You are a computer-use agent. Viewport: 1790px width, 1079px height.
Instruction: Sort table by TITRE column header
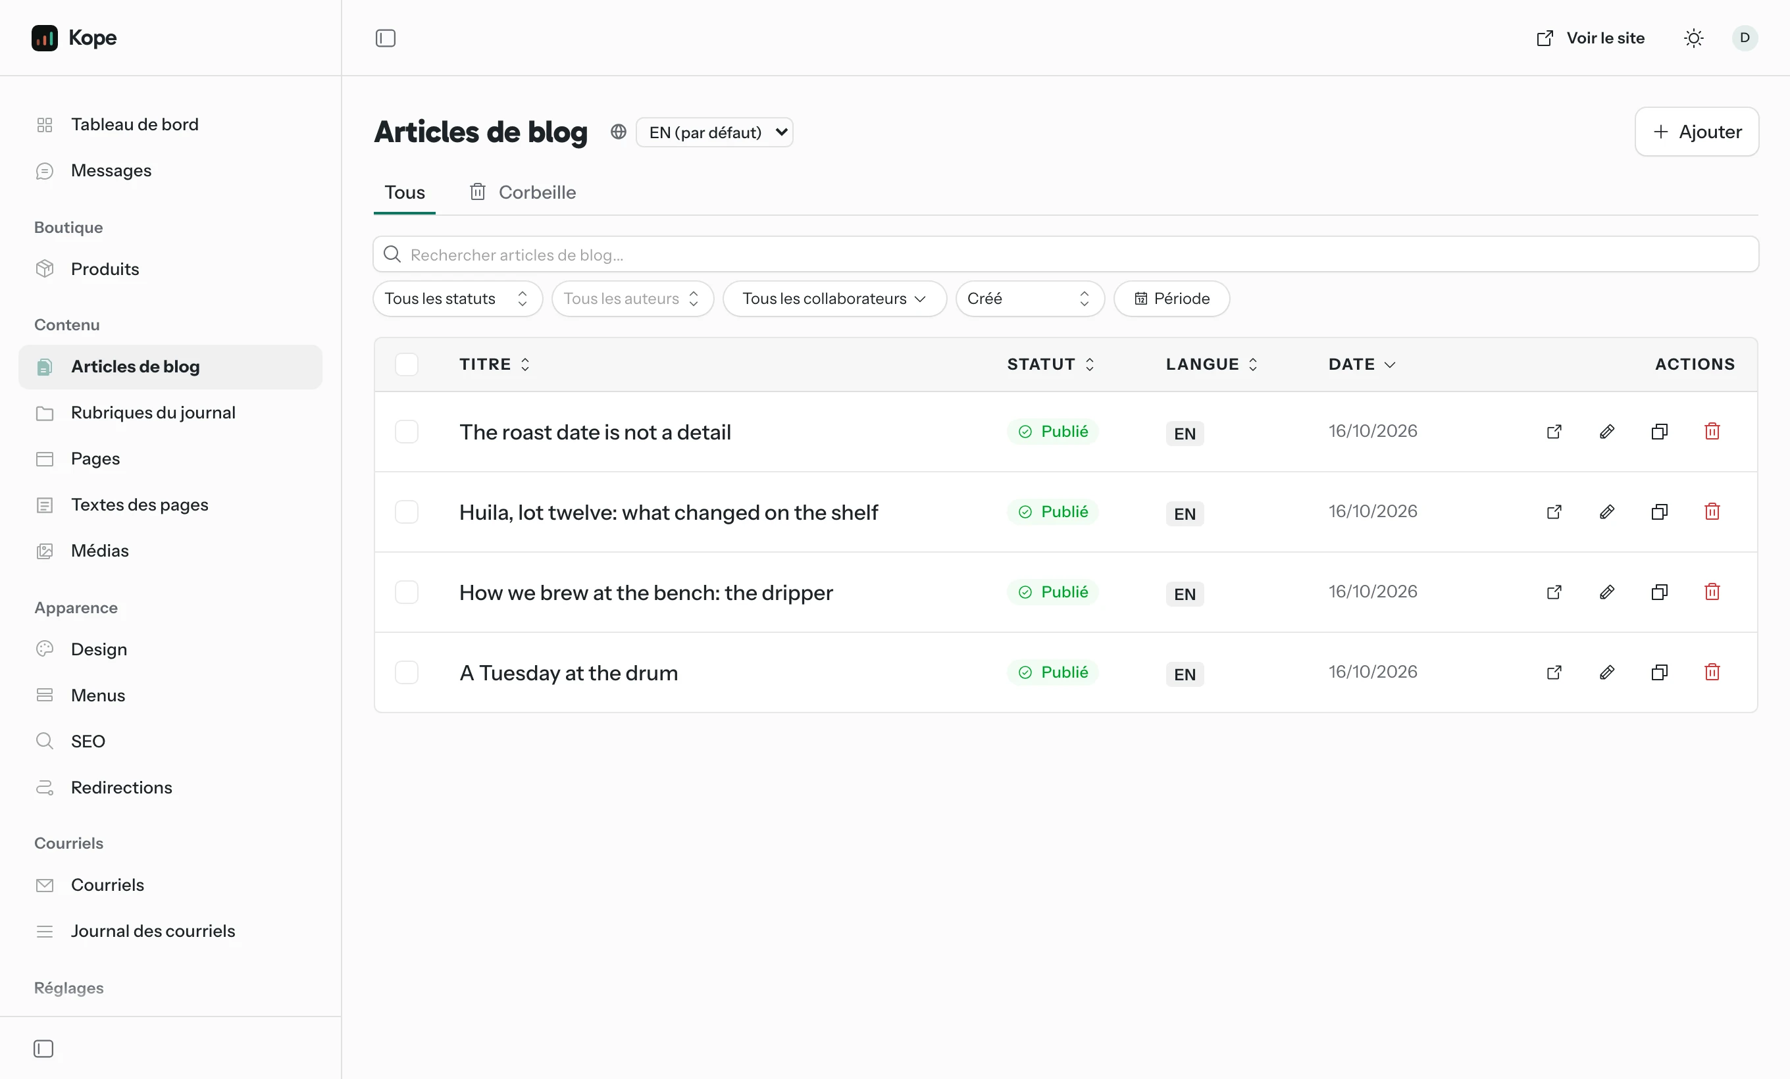click(495, 364)
